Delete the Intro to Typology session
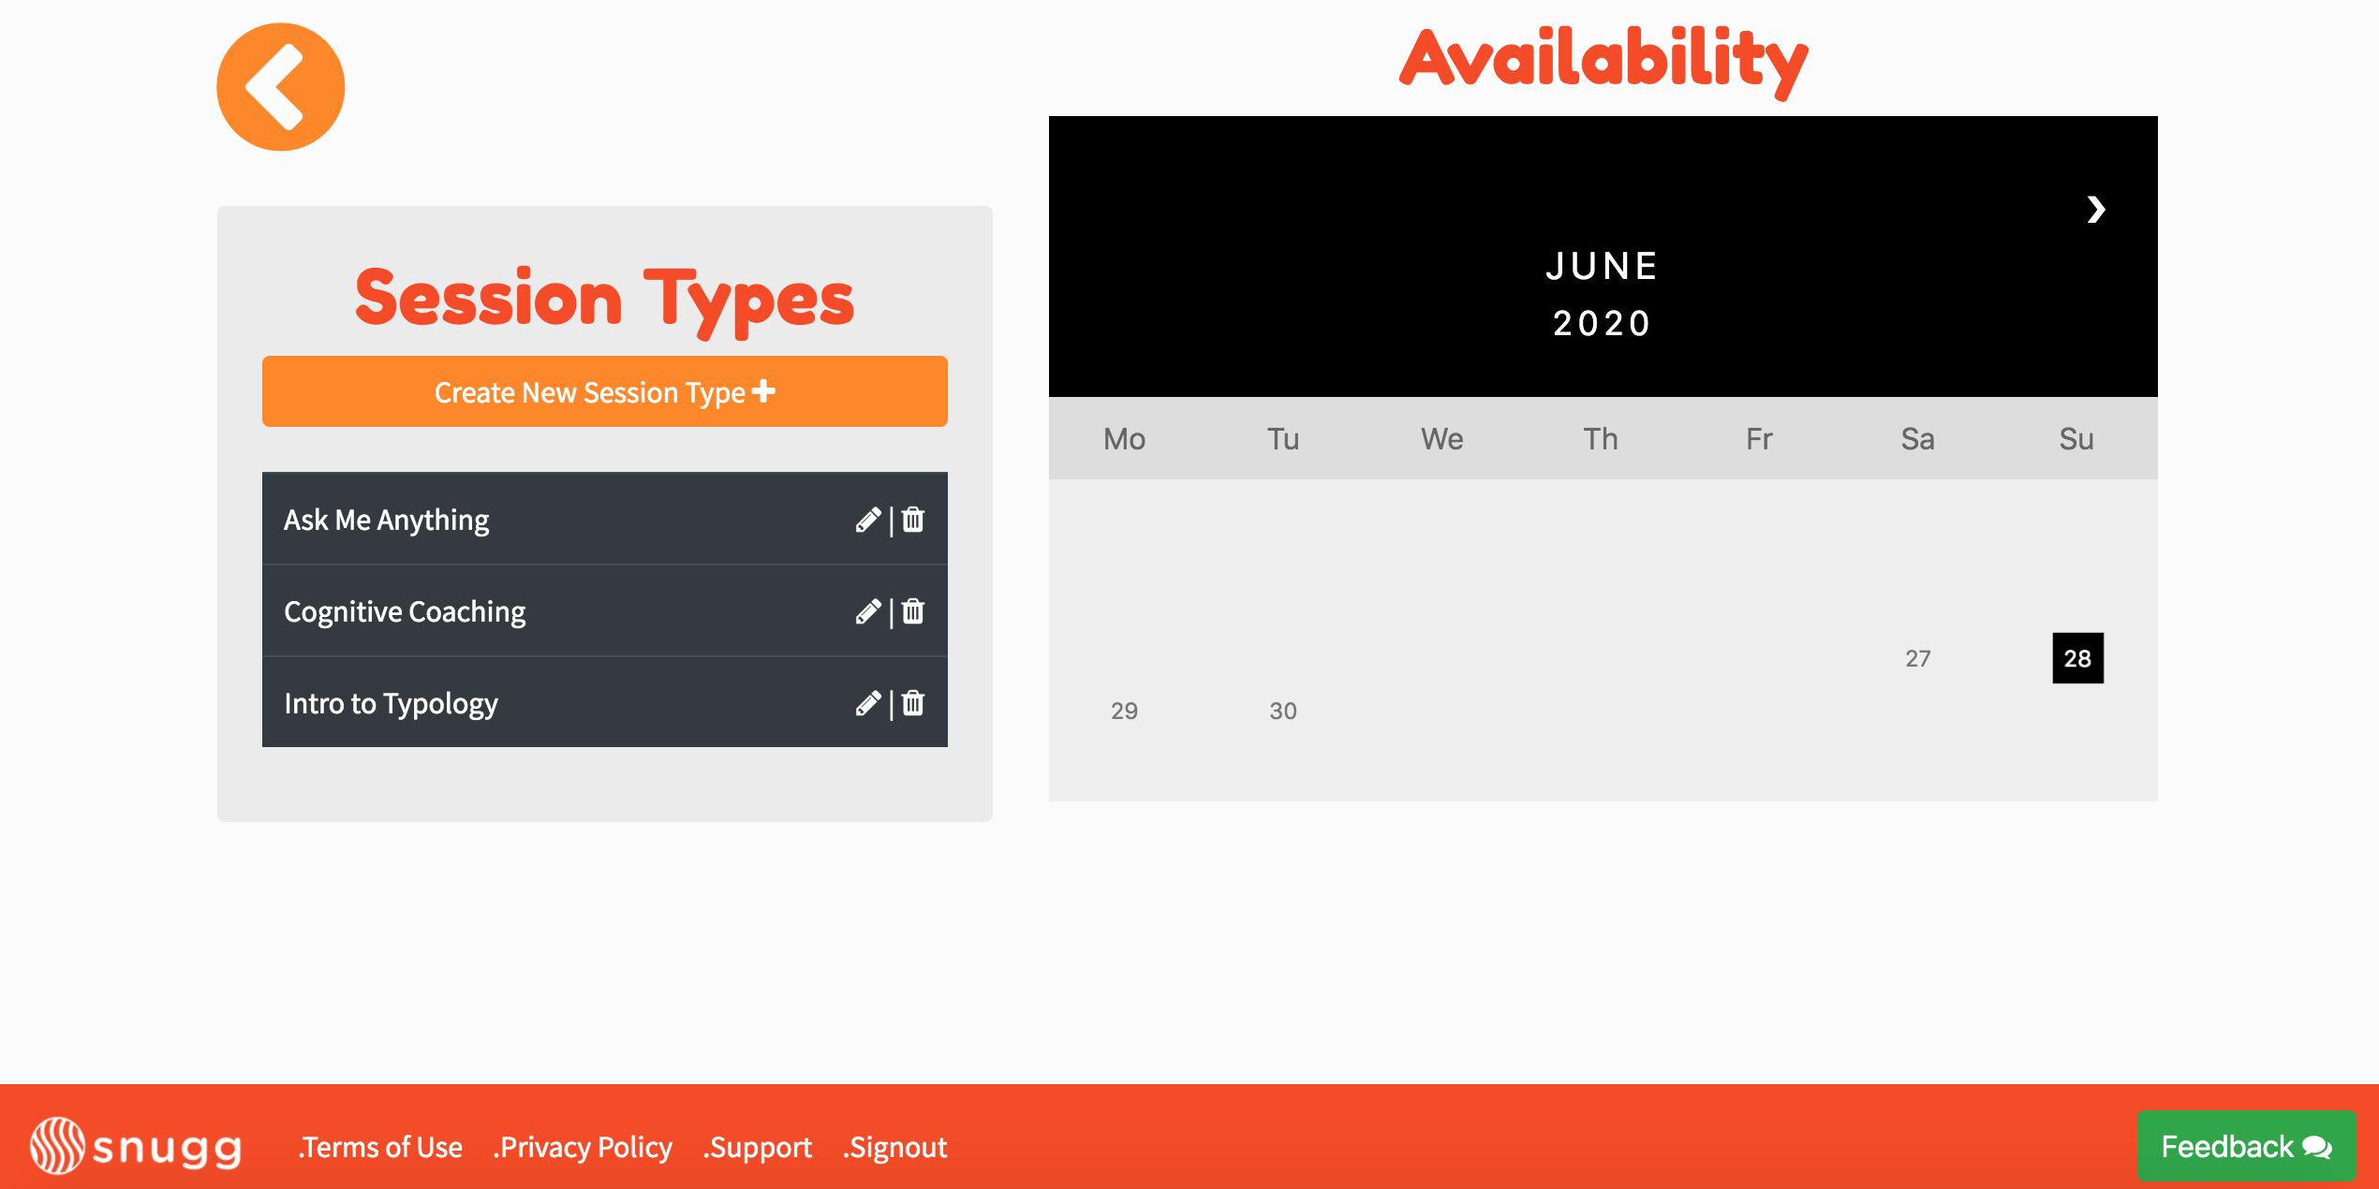The image size is (2379, 1189). [x=913, y=703]
